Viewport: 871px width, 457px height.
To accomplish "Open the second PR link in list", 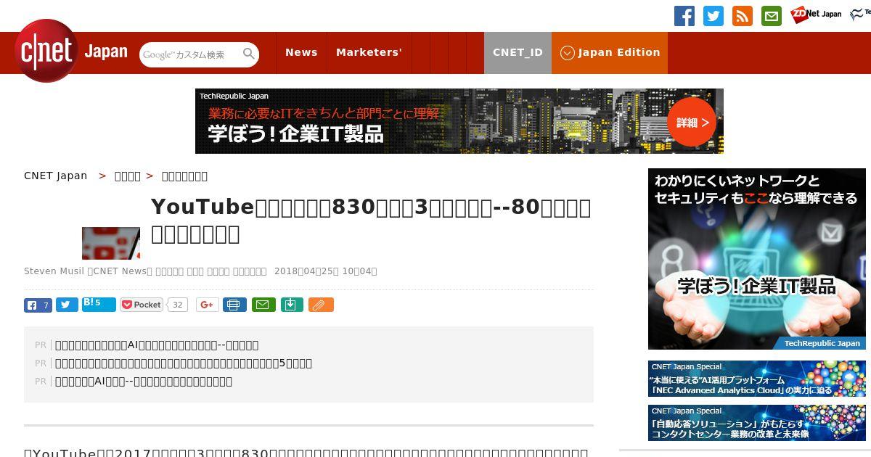I will pyautogui.click(x=184, y=363).
